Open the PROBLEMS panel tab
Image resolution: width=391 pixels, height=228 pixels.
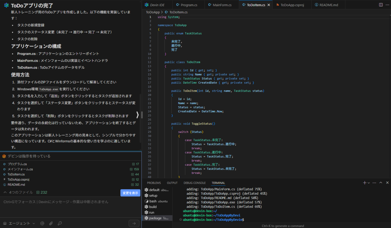pyautogui.click(x=154, y=183)
